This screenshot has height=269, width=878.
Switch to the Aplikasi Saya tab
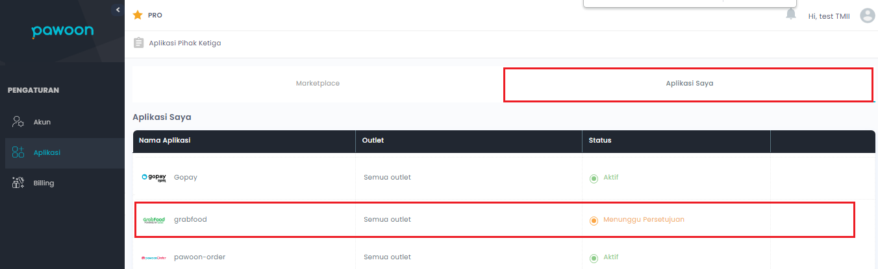[689, 84]
